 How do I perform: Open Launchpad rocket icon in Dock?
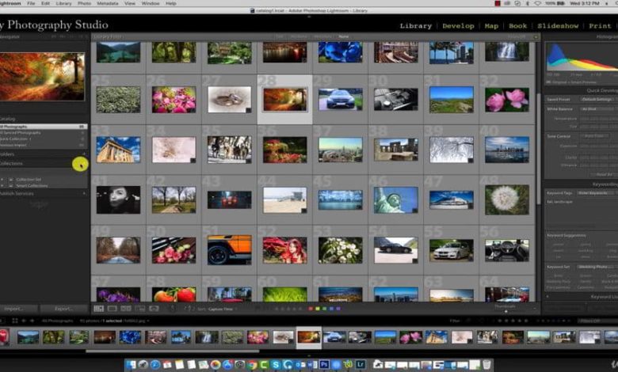[x=143, y=365]
